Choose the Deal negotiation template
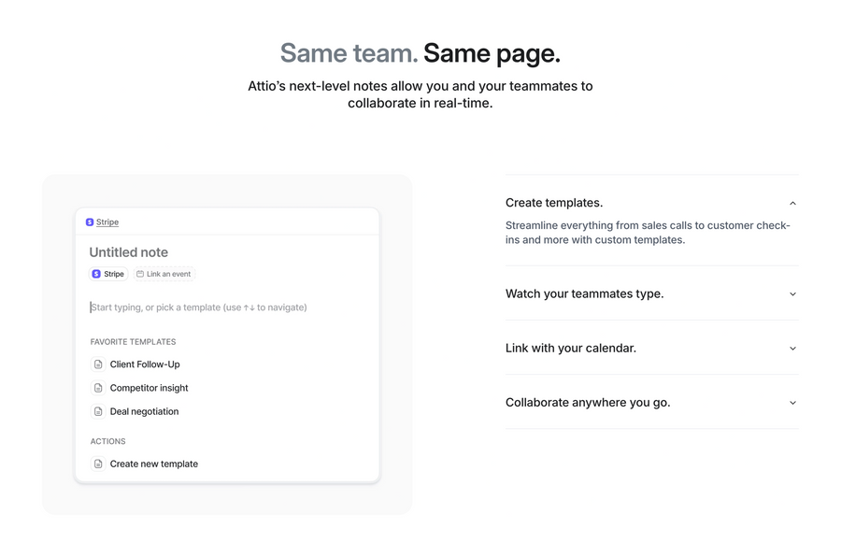841x557 pixels. coord(144,411)
